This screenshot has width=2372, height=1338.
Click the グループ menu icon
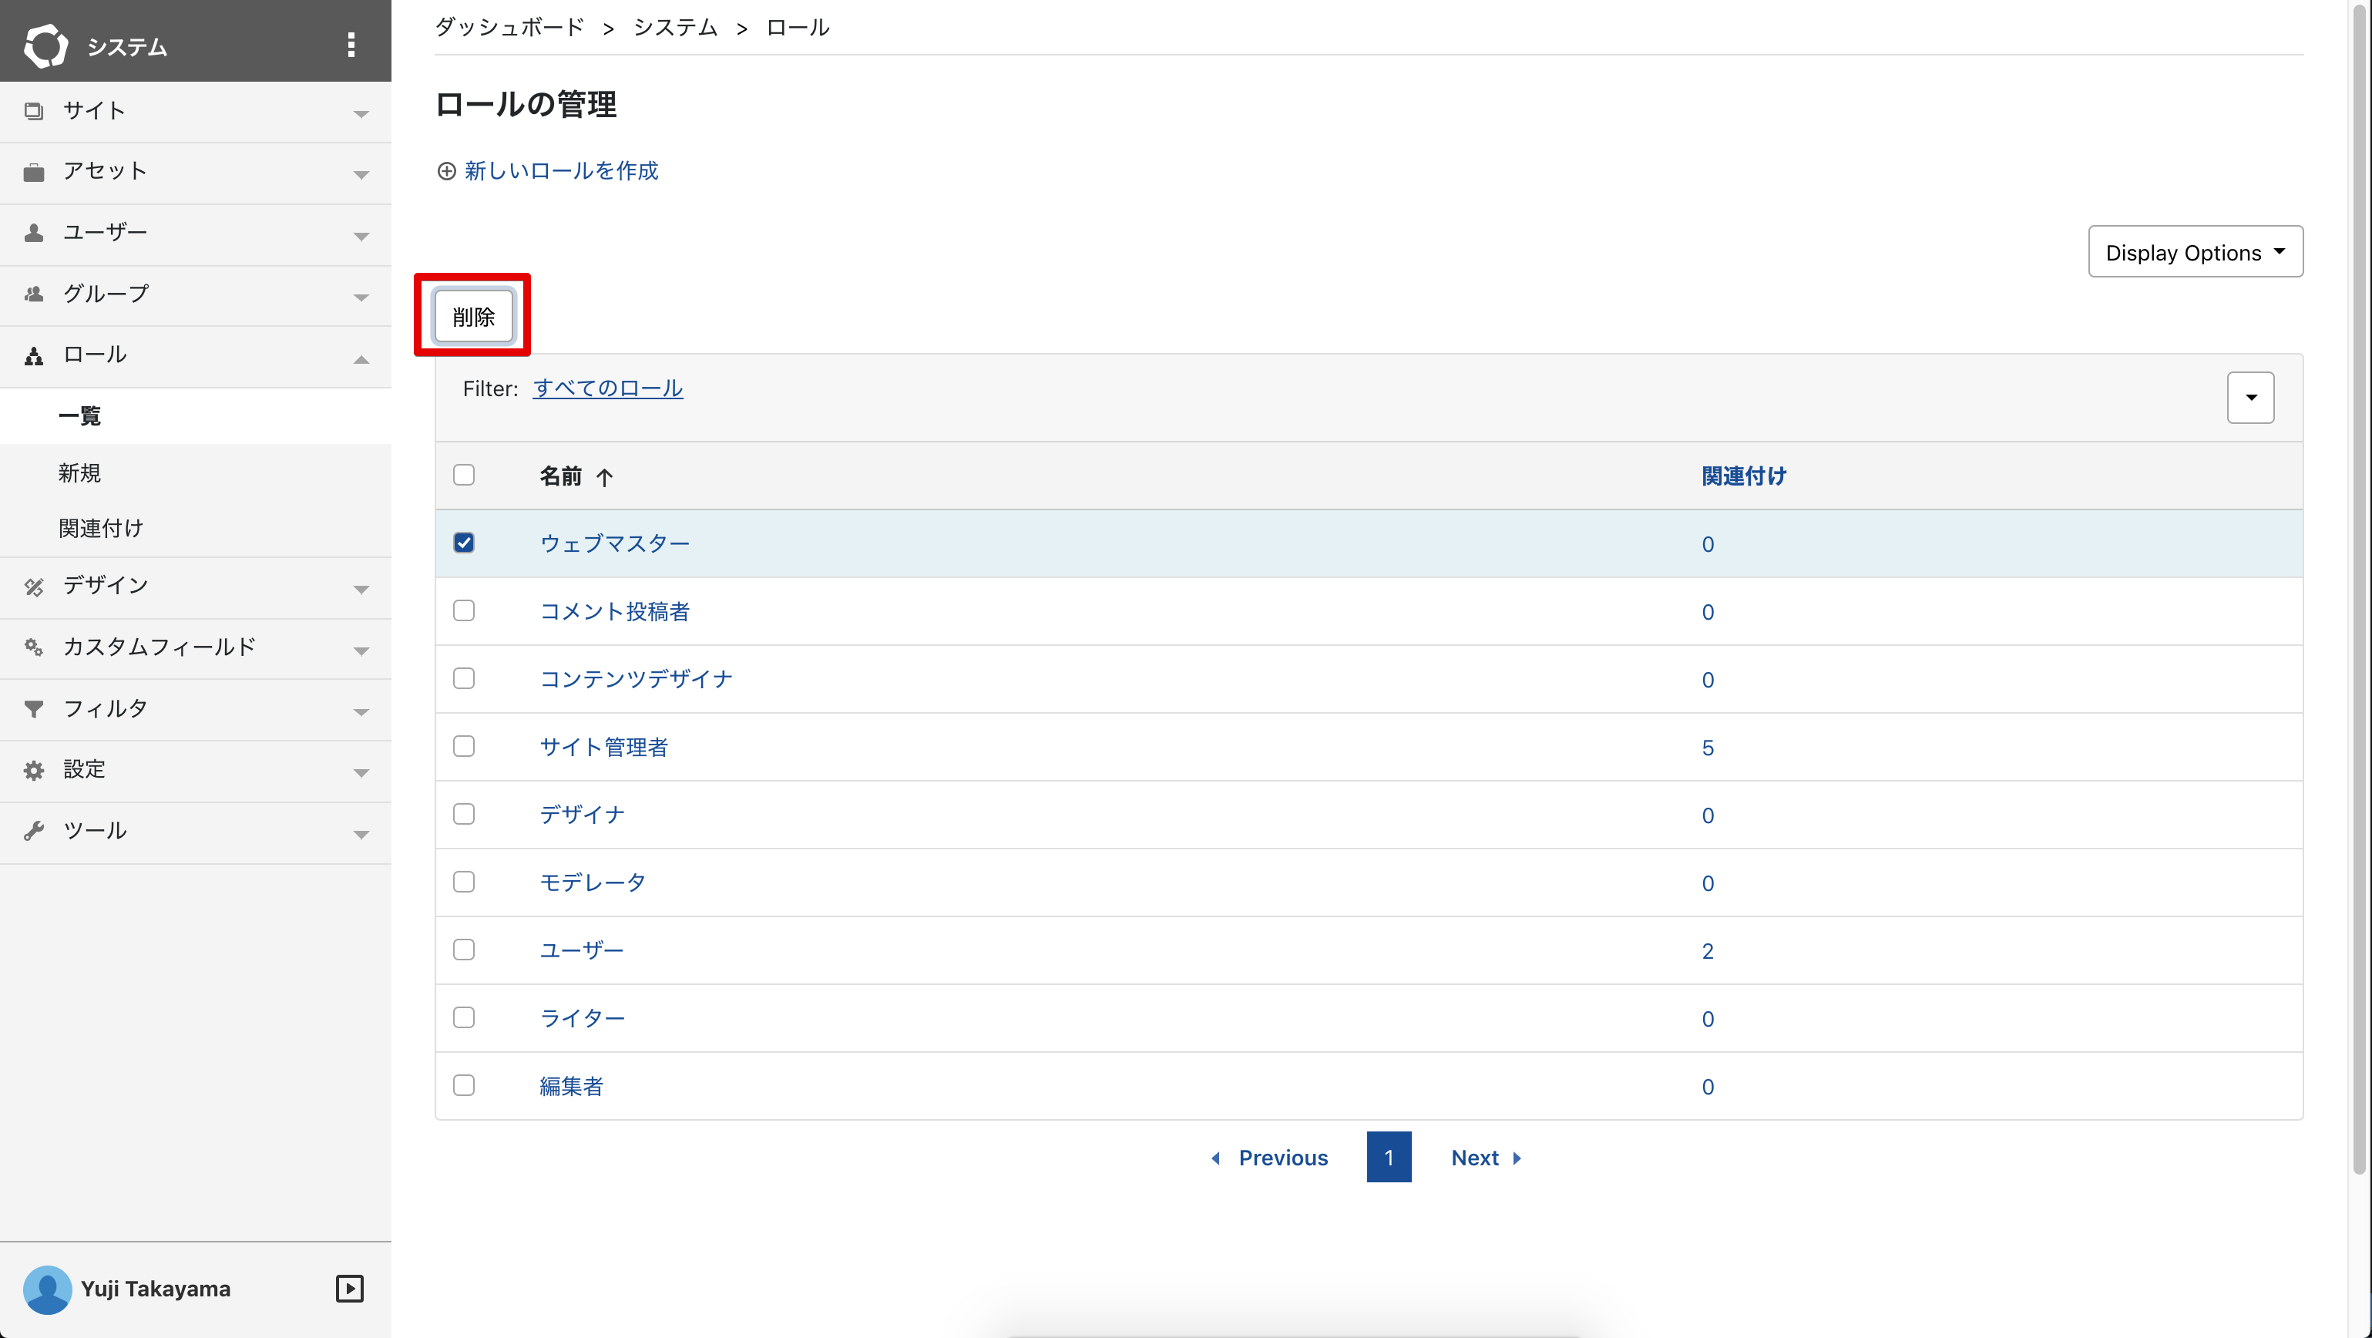point(36,294)
